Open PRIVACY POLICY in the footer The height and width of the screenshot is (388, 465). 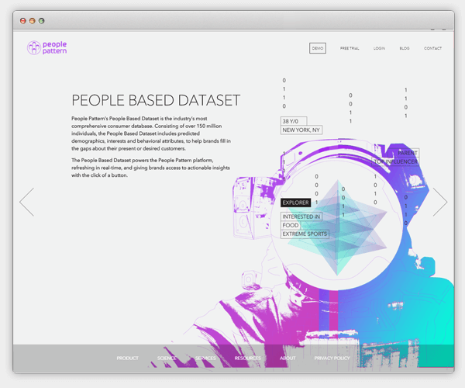(332, 358)
